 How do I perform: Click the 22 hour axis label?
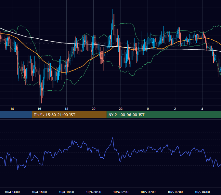pos(121,109)
